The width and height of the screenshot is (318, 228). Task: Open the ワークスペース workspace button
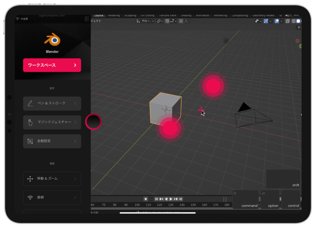pos(52,65)
